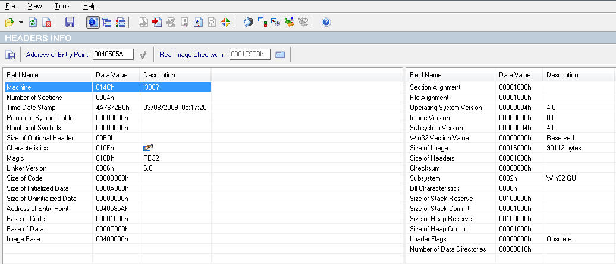Click the 0000A000h value of Size of Initialized Data
Image resolution: width=616 pixels, height=264 pixels.
(x=112, y=188)
